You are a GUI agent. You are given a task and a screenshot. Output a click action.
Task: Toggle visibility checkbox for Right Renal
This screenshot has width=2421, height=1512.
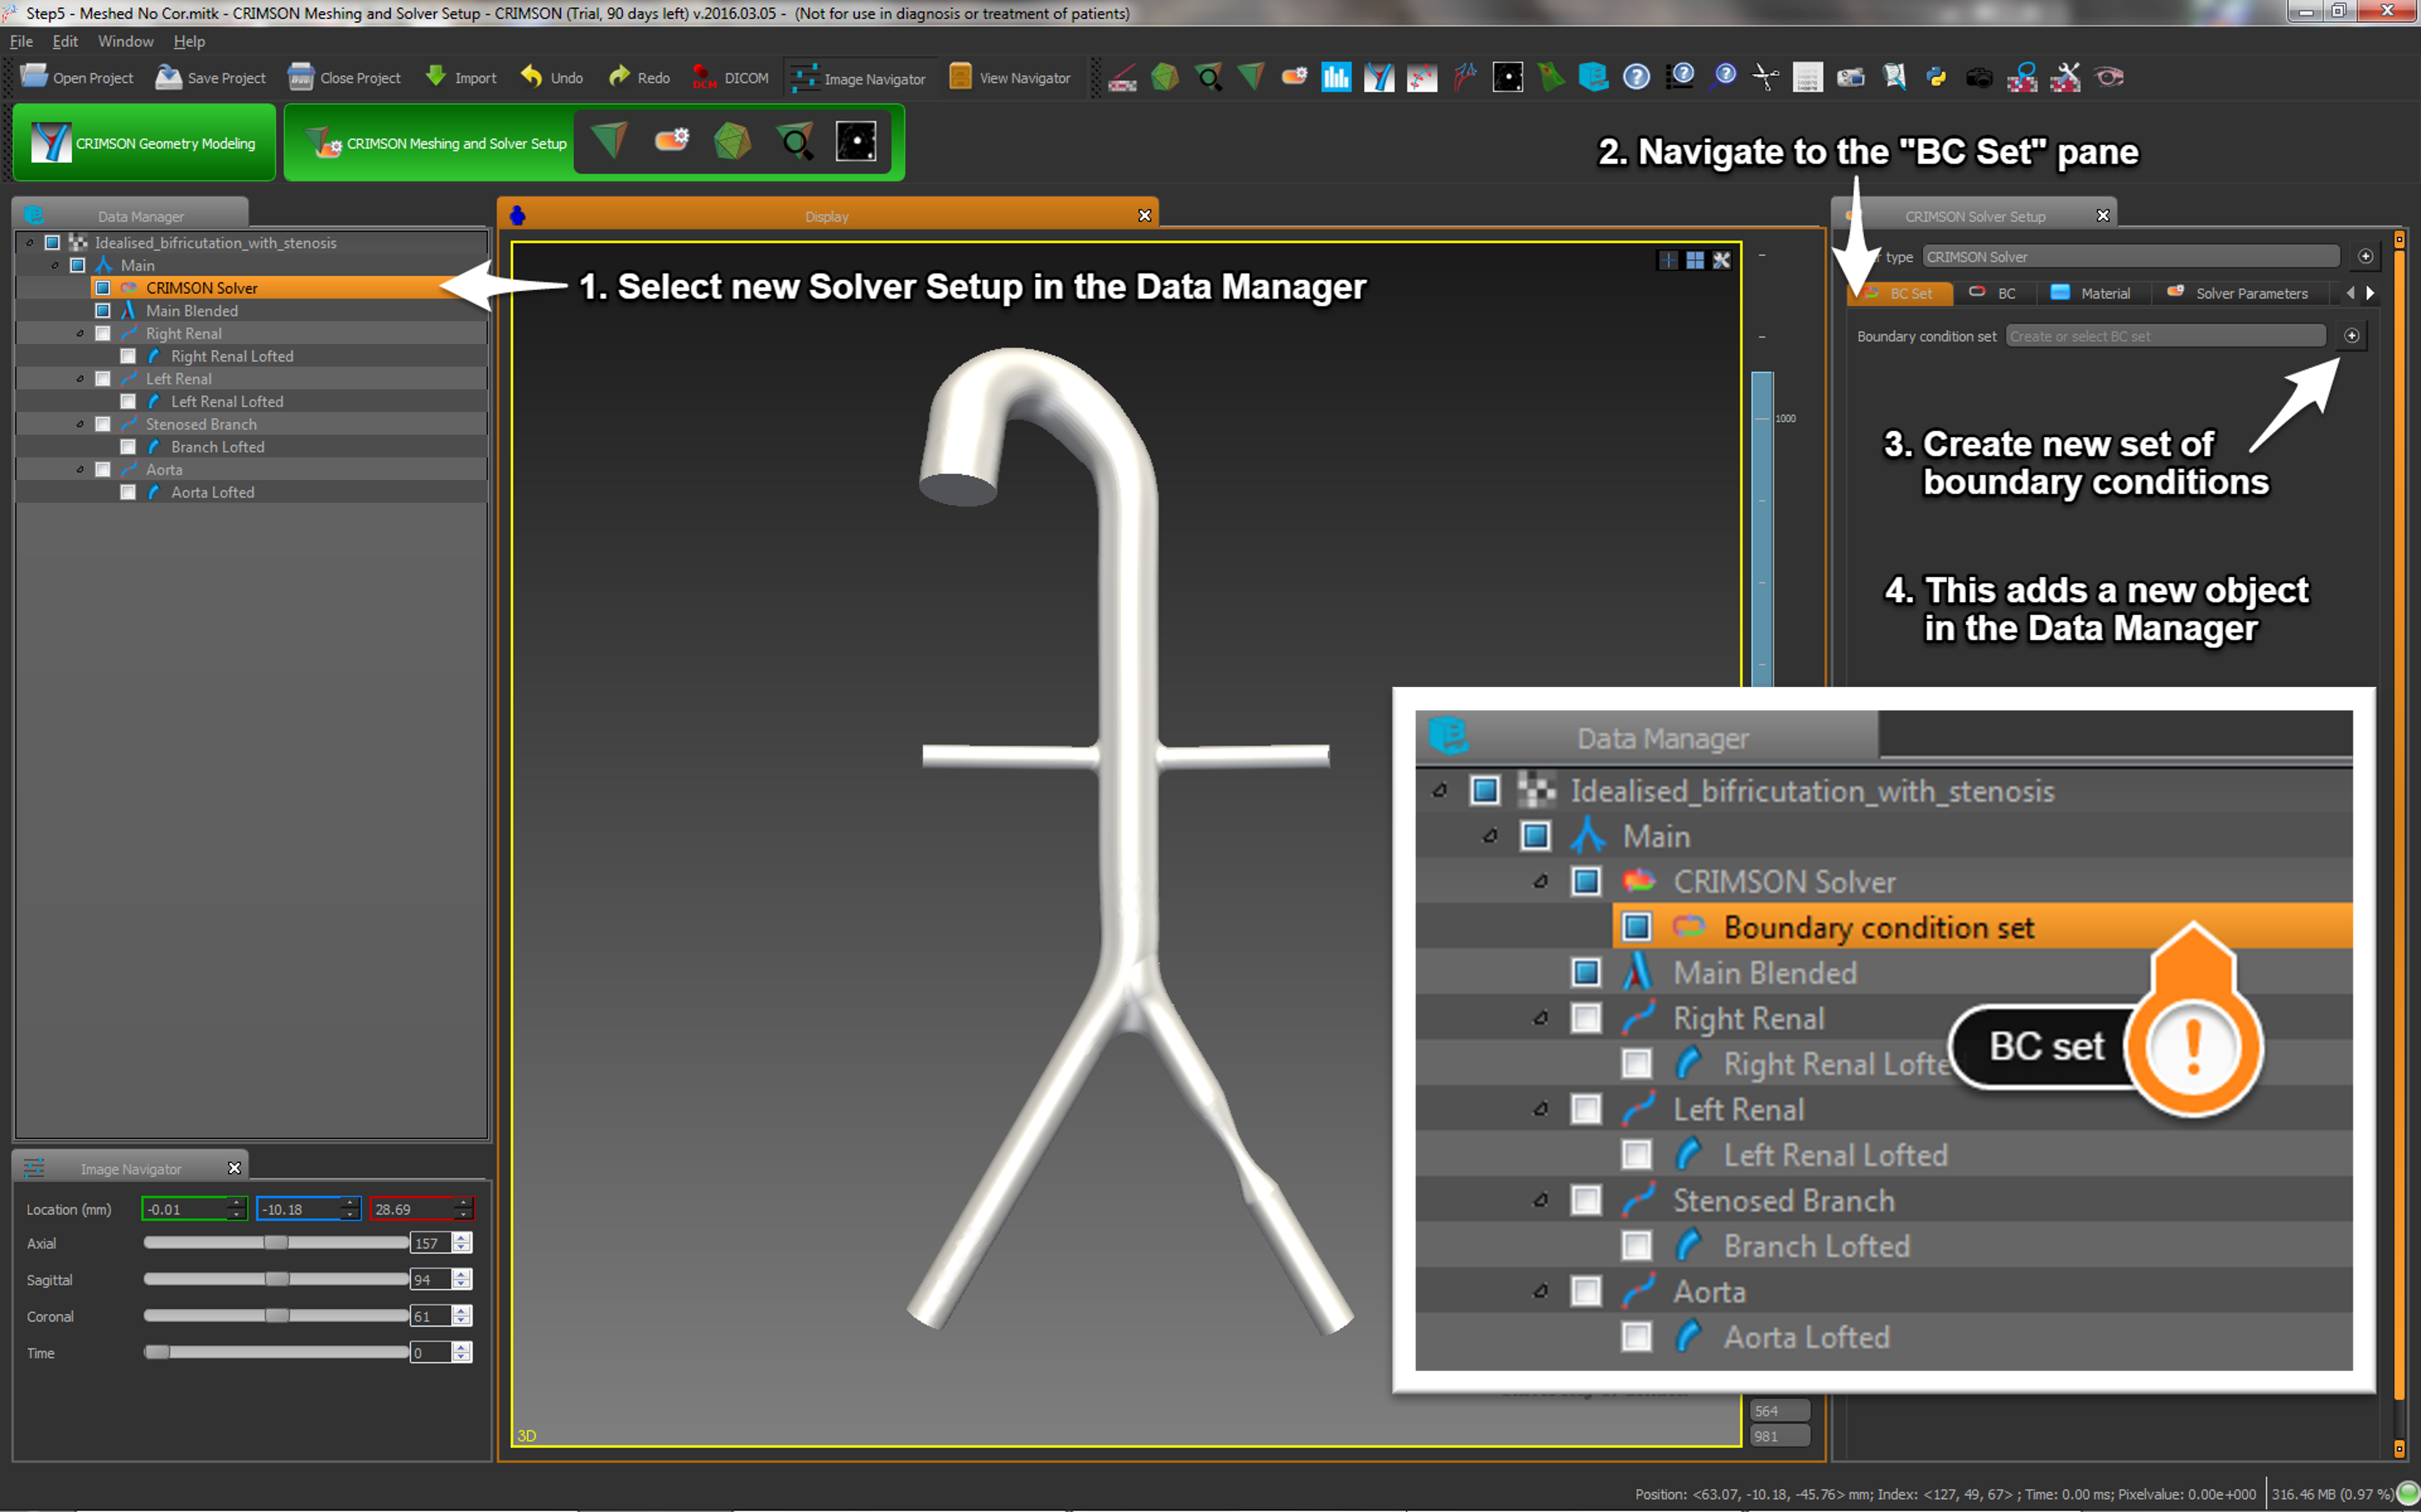tap(103, 333)
